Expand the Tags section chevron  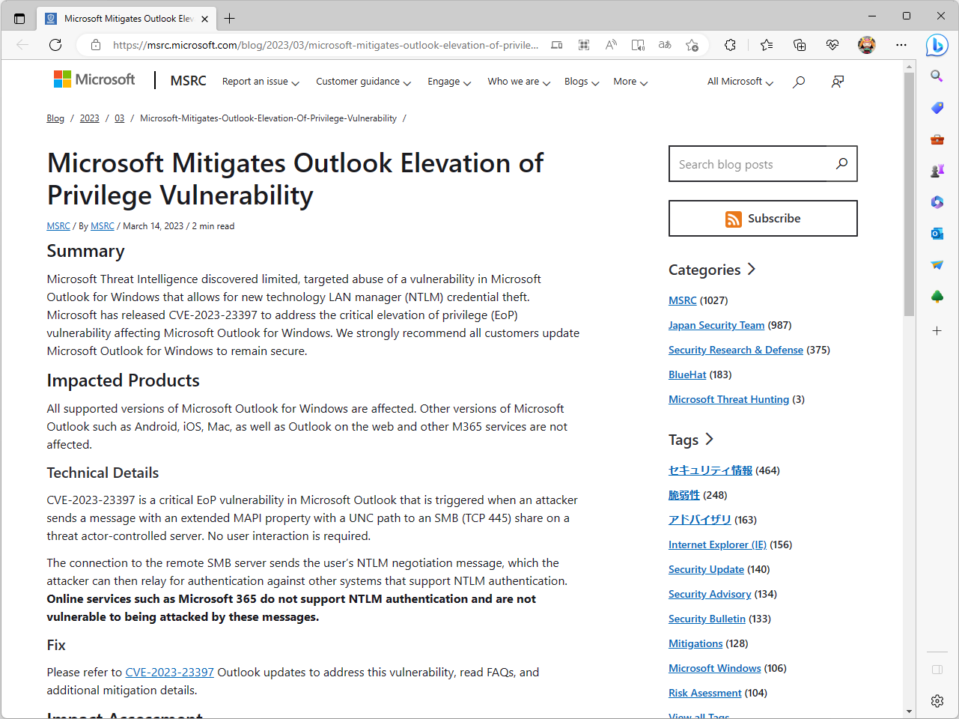pyautogui.click(x=708, y=440)
